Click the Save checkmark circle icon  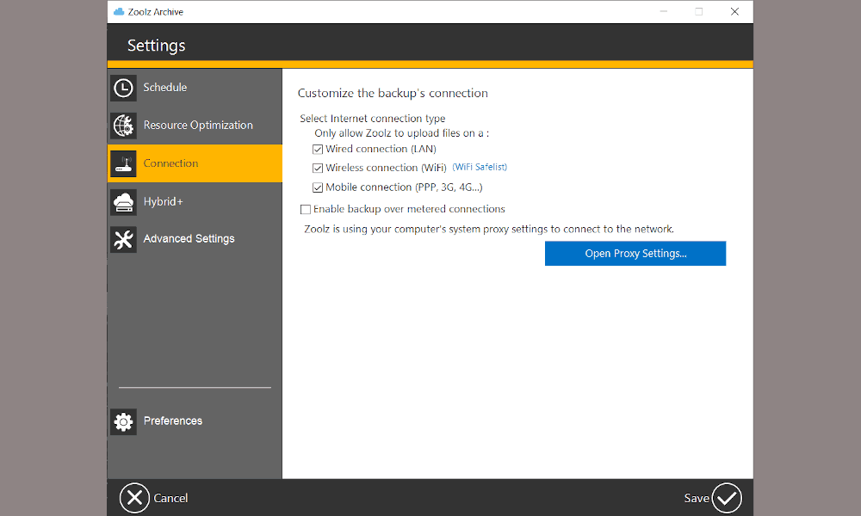tap(727, 498)
